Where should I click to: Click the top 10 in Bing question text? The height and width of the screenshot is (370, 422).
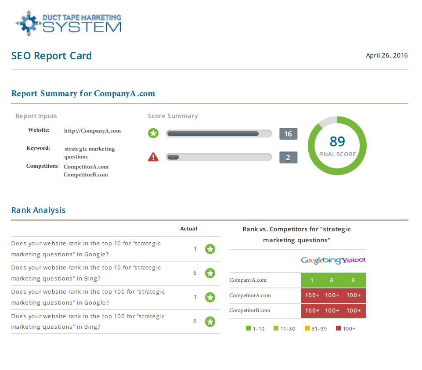coord(86,273)
